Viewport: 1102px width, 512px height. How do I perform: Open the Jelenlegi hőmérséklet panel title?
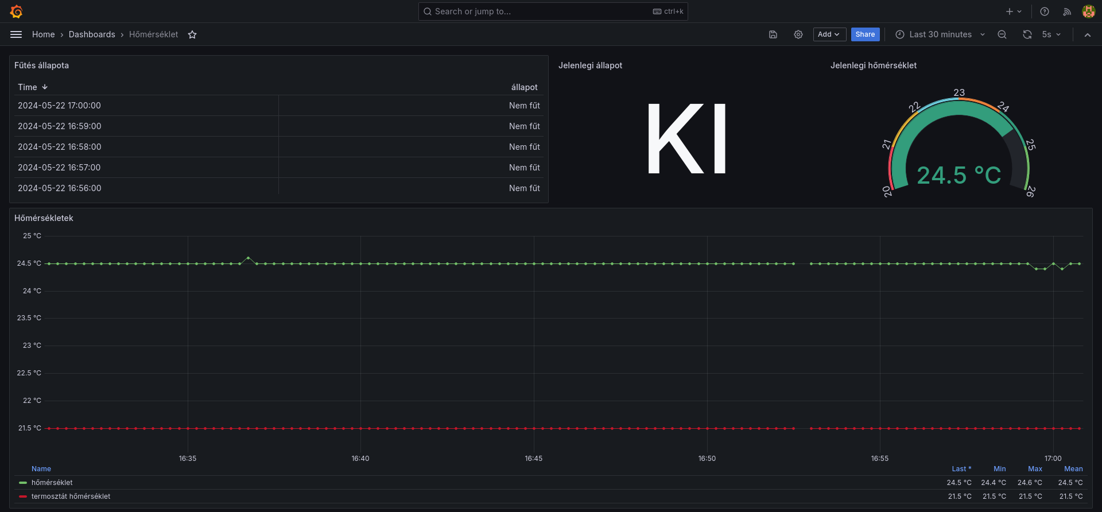point(873,65)
